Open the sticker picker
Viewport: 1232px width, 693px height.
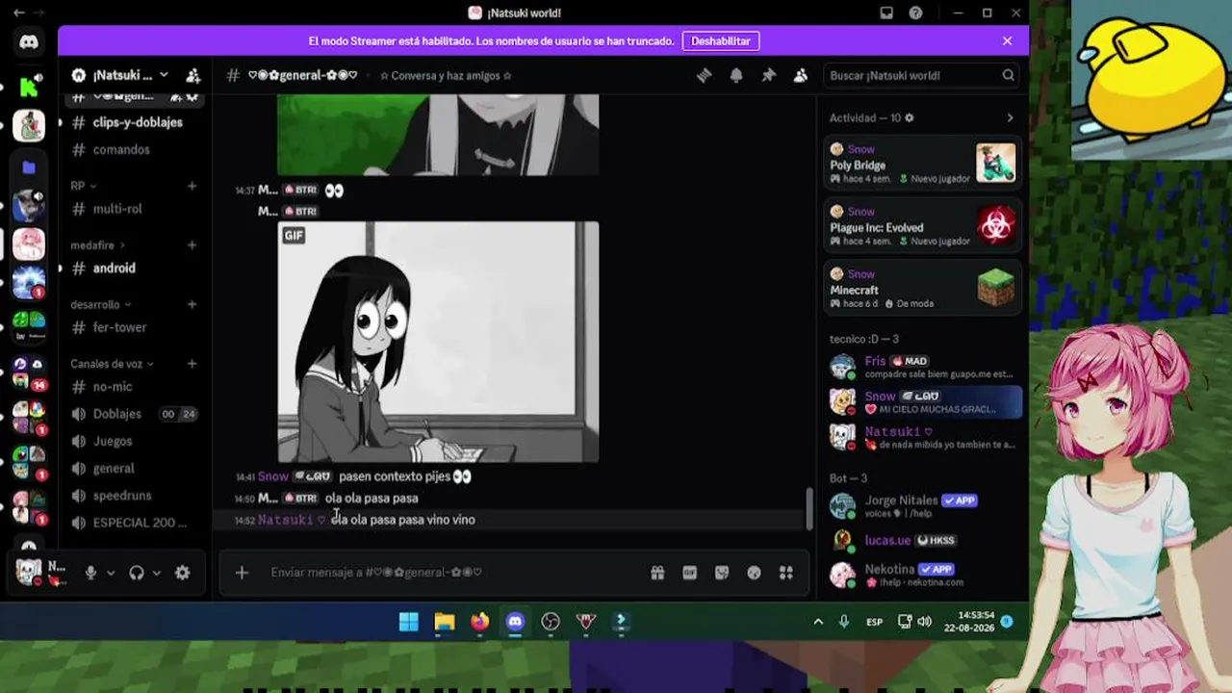click(x=722, y=573)
